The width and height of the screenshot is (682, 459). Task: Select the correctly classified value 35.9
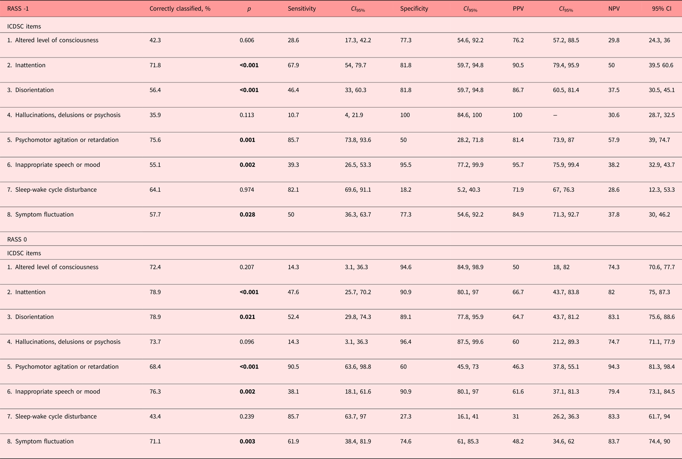[x=156, y=115]
